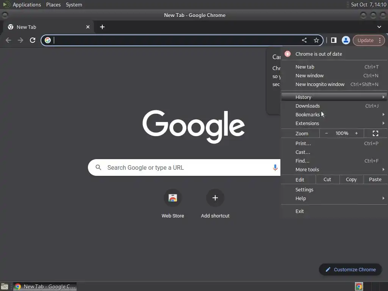Increase zoom with plus button
The width and height of the screenshot is (388, 291).
click(x=356, y=133)
